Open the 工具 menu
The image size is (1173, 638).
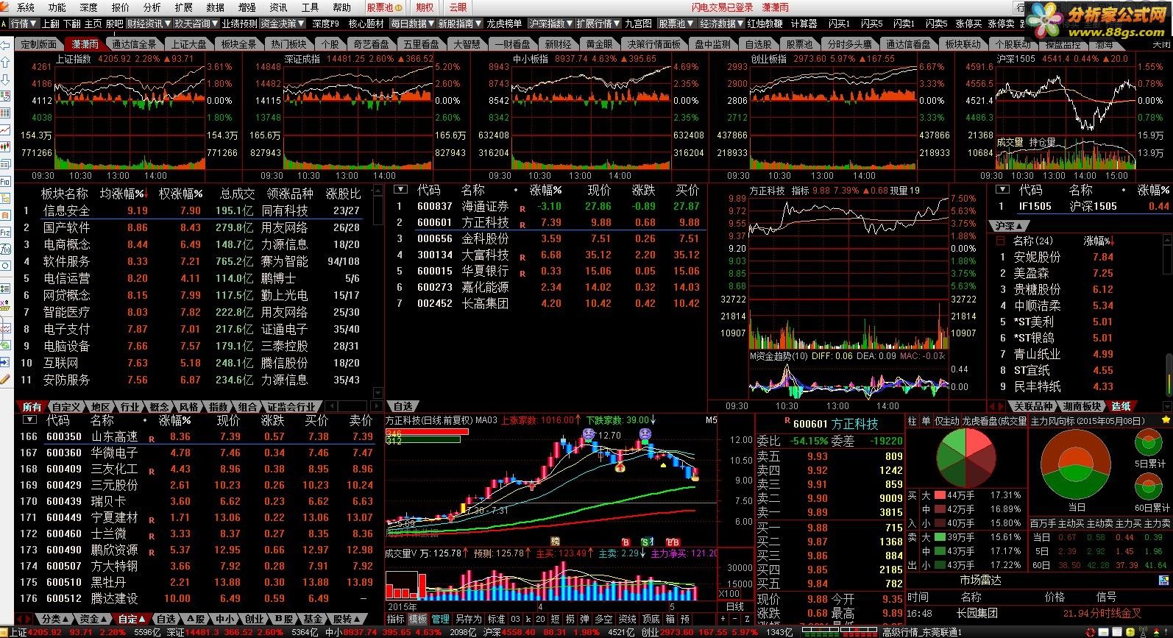[x=310, y=7]
